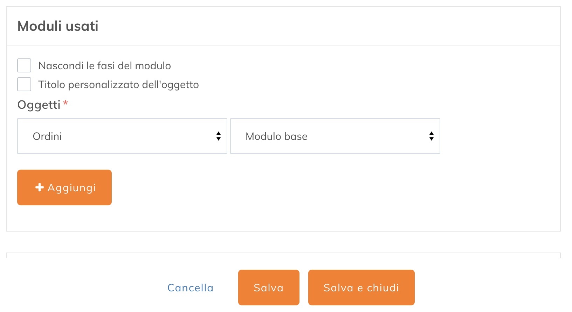Click the Moduli usati panel header

58,26
